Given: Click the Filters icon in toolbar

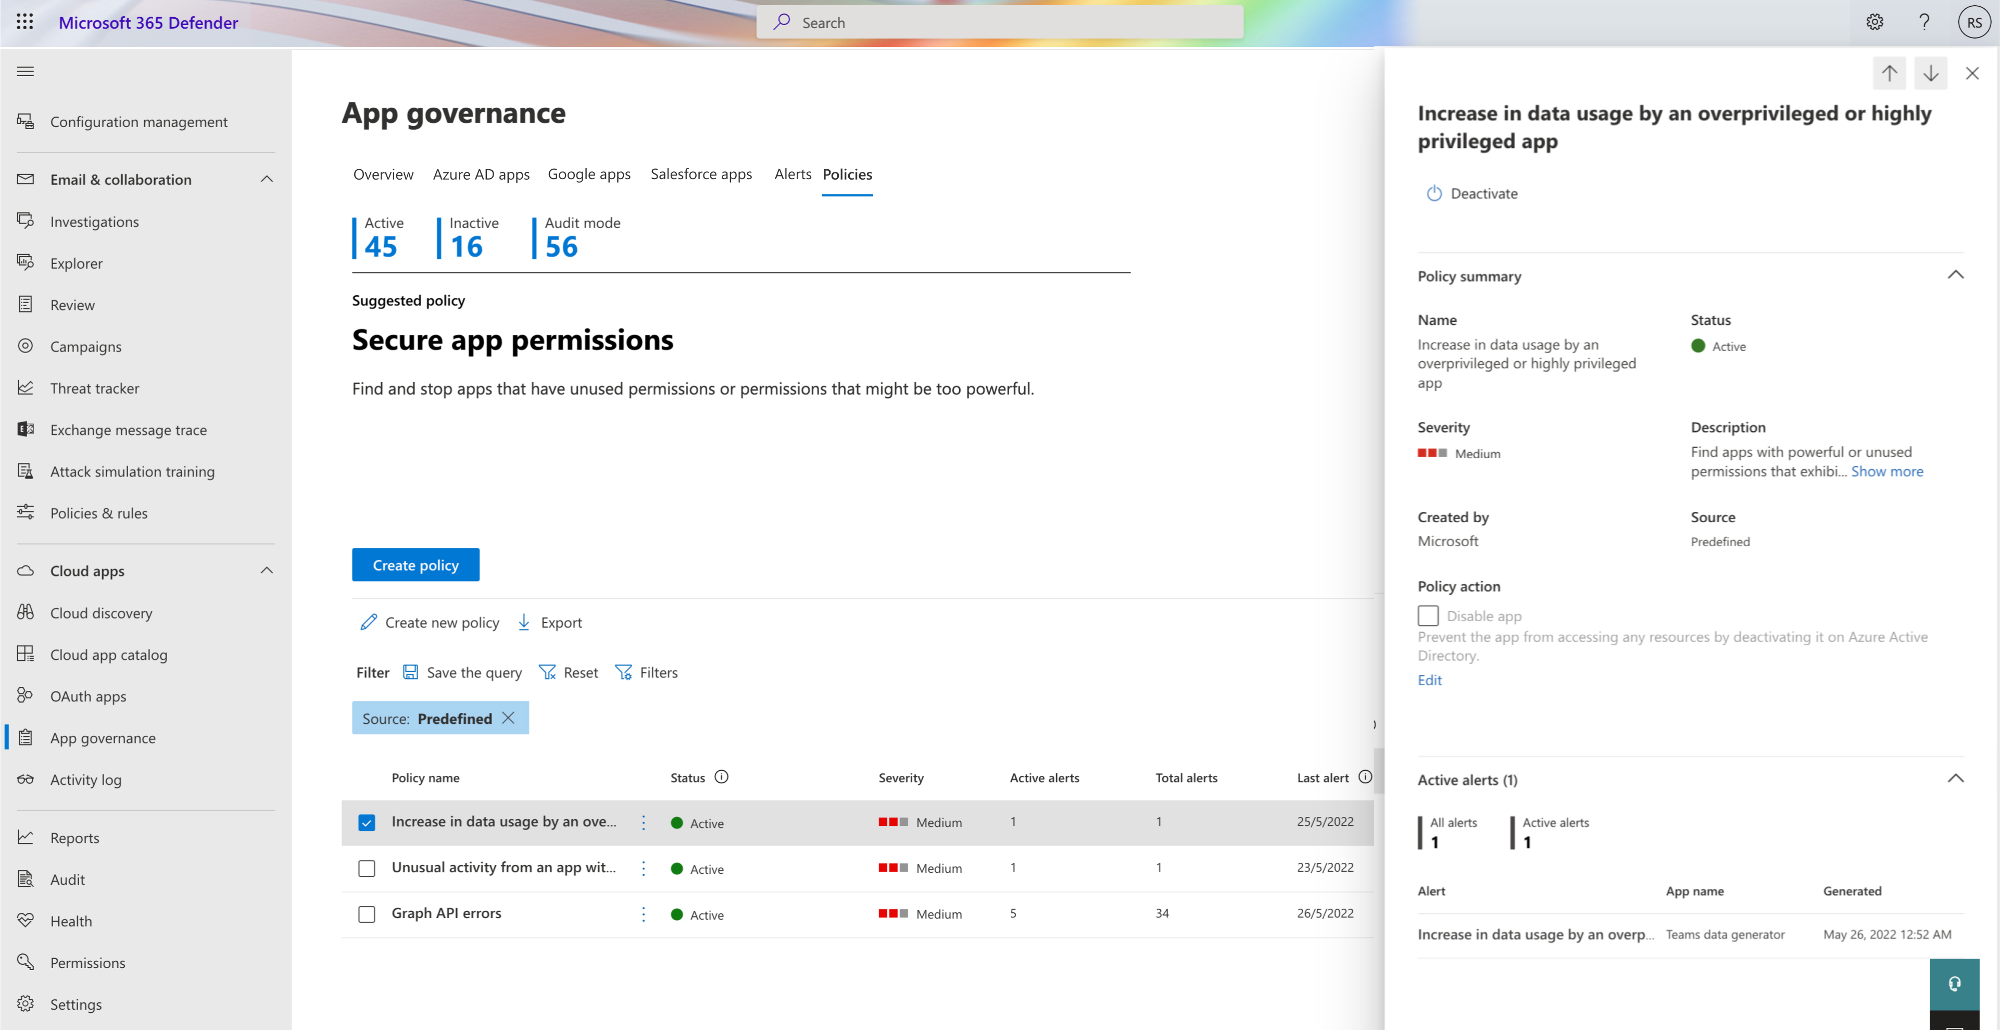Looking at the screenshot, I should [625, 671].
